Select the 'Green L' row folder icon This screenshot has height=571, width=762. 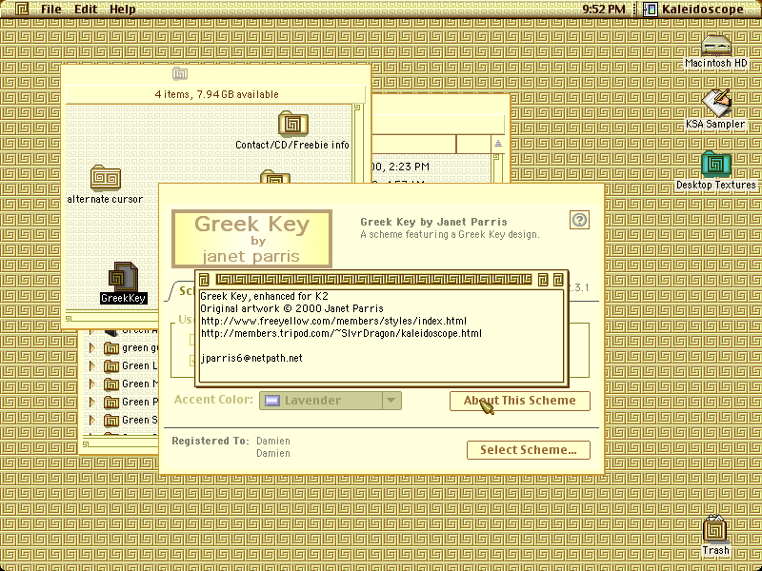coord(111,366)
